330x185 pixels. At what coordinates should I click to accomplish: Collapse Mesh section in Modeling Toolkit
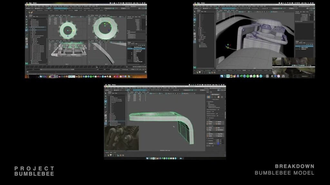[x=207, y=120]
